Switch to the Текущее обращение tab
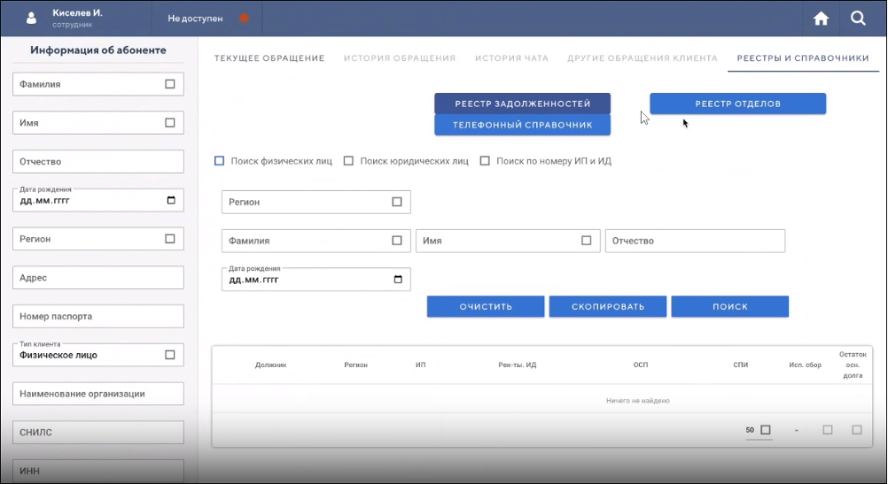888x484 pixels. (x=269, y=58)
